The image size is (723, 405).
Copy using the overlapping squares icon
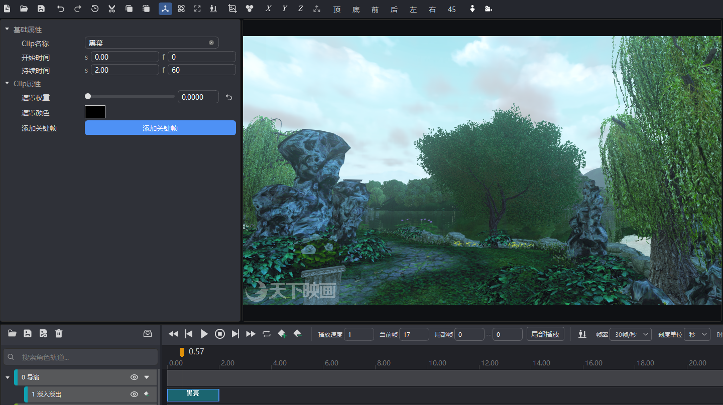(x=129, y=9)
